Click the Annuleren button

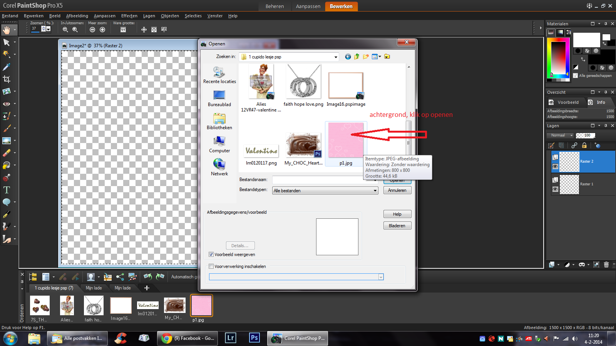coord(397,190)
